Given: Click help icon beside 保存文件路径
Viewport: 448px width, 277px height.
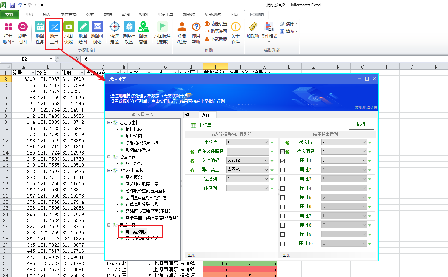Looking at the screenshot, I should [x=192, y=151].
